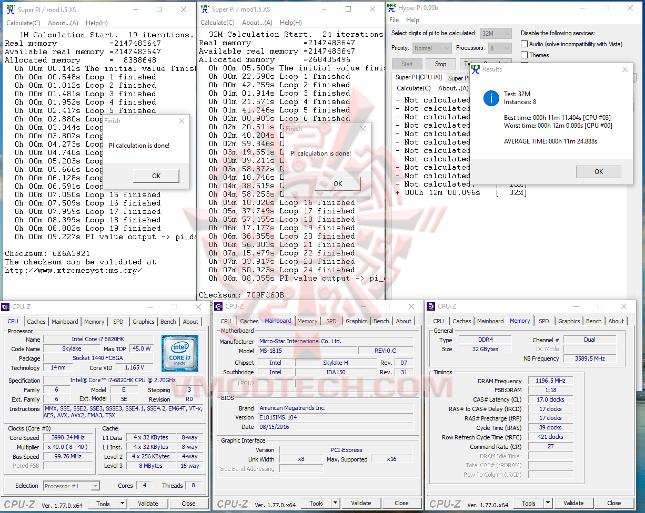Click Close in CPU-Z Mainboard window
Screen dimensions: 645x513
401,503
